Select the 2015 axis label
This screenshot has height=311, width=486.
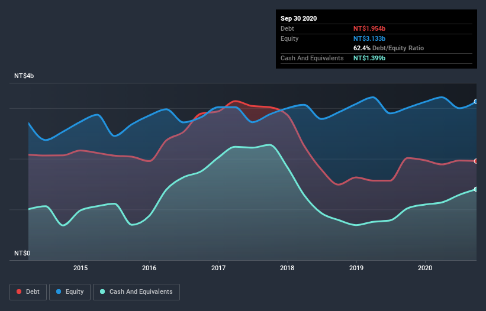(x=81, y=268)
